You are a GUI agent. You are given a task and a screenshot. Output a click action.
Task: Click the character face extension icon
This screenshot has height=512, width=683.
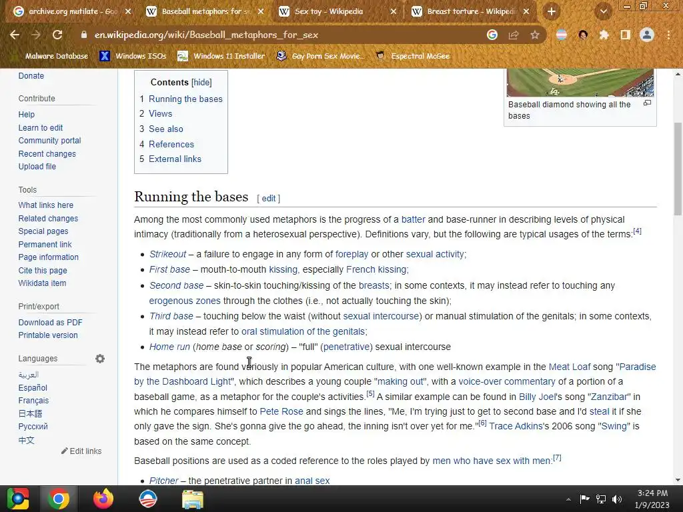[x=583, y=35]
